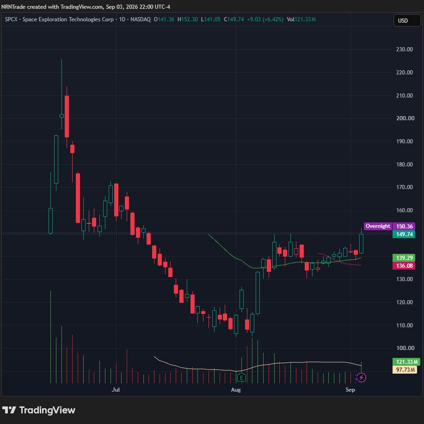
Task: Click the 150.36 overnight price tag
Action: [404, 226]
